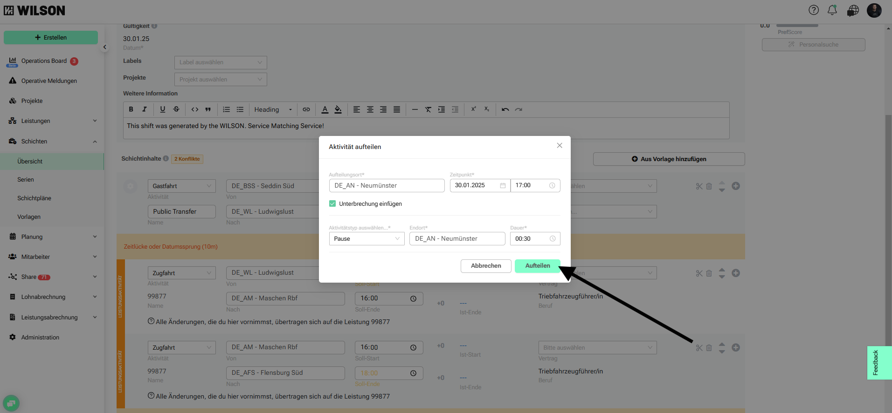Open the 'Projekt auswählen' dropdown
The image size is (892, 413).
click(x=221, y=80)
